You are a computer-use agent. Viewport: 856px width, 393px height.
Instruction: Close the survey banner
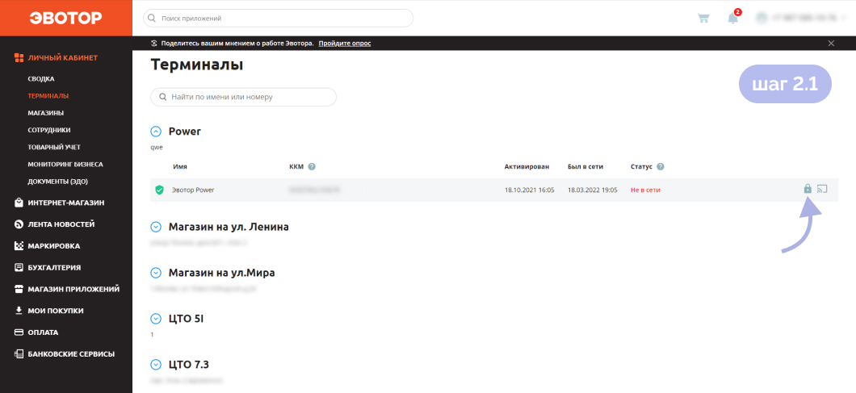(x=832, y=43)
